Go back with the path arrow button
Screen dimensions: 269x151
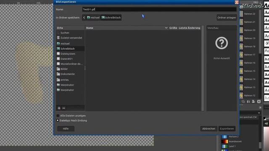[x=84, y=18]
